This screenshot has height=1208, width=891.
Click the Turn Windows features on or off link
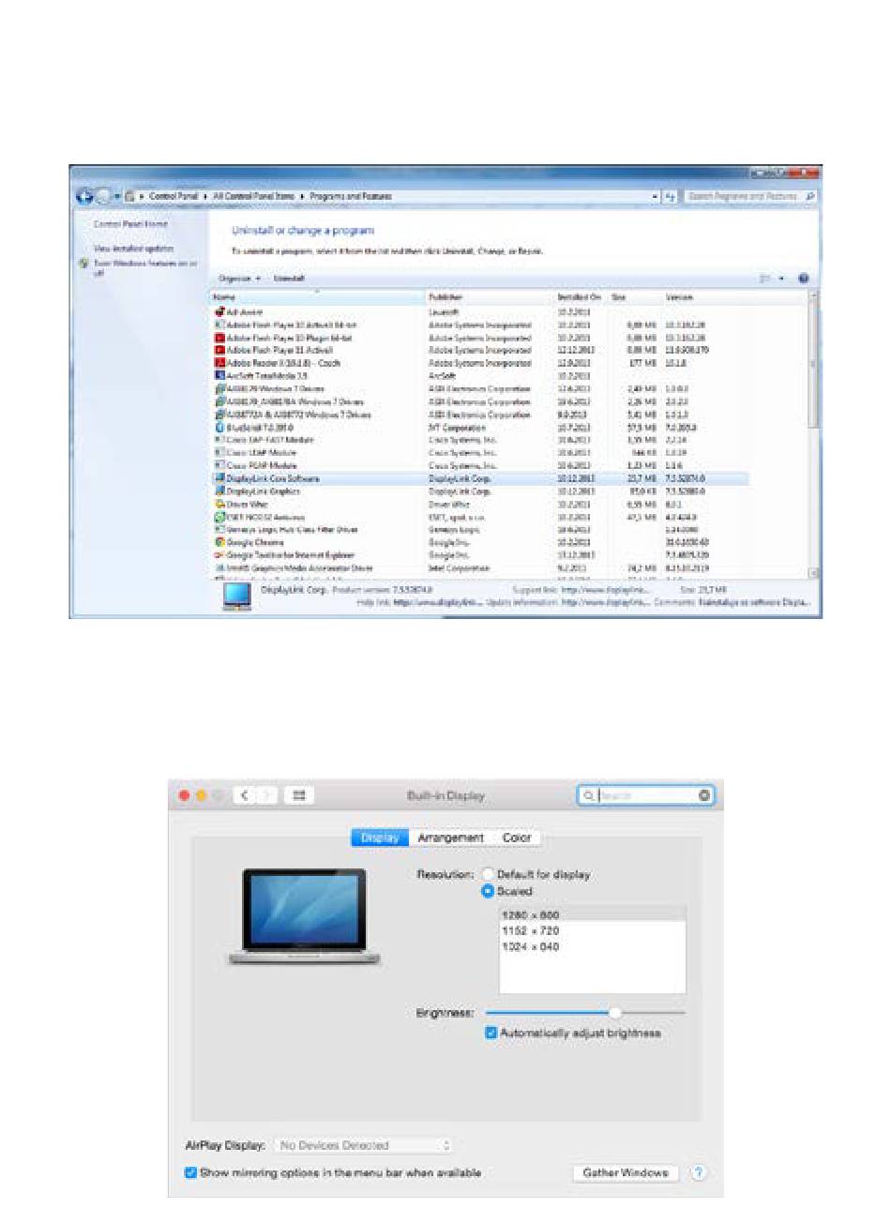click(144, 267)
